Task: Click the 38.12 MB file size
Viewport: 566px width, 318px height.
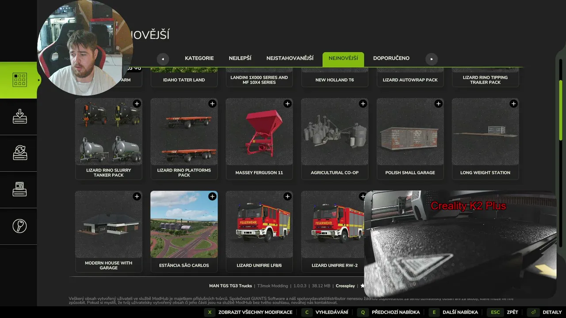Action: [x=321, y=286]
